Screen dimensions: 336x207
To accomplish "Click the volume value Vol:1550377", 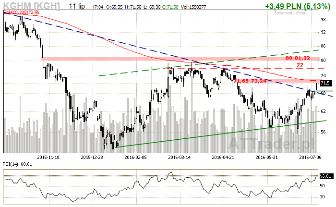I will click(x=193, y=7).
